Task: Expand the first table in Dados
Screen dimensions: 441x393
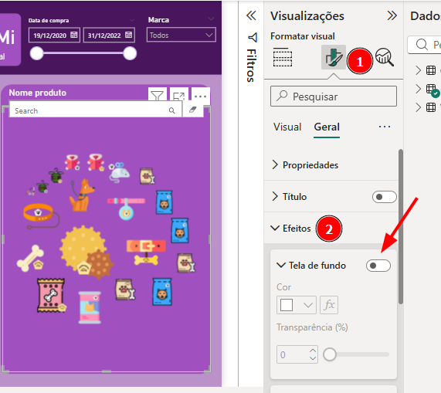Action: [x=419, y=70]
